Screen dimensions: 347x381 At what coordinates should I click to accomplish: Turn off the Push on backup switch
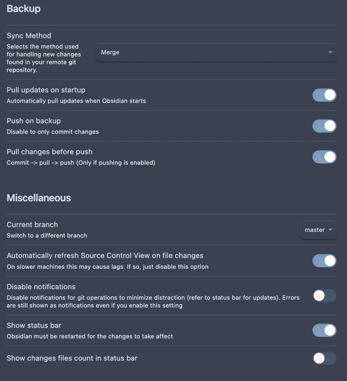pyautogui.click(x=324, y=126)
